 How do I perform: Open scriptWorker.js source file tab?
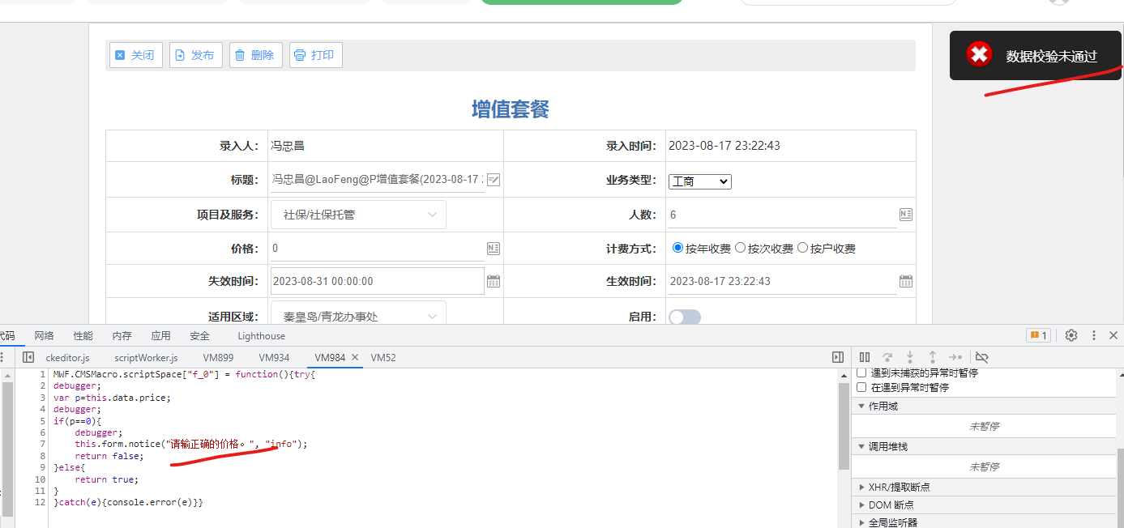tap(146, 357)
